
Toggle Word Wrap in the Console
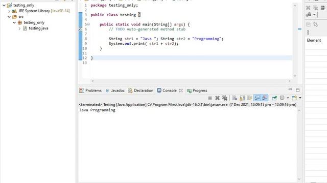click(249, 98)
